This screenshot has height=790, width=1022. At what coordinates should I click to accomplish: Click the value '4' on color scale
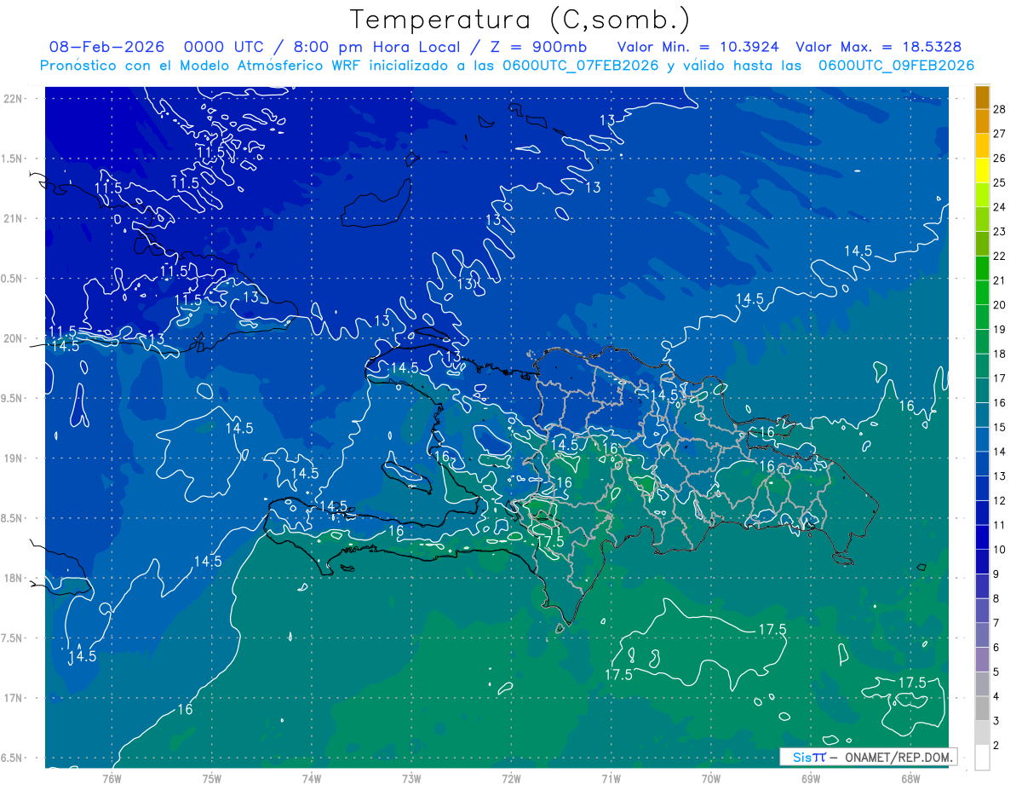996,696
